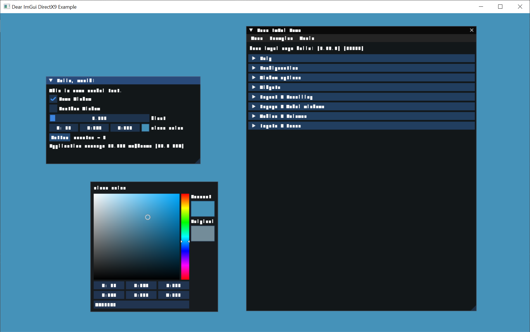The image size is (530, 332).
Task: Click the last field in the picker's lower value row
Action: (x=174, y=295)
